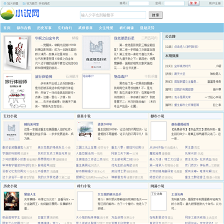This screenshot has width=224, height=224.
Task: Focus the 账号 username field
Action: (x=139, y=4)
